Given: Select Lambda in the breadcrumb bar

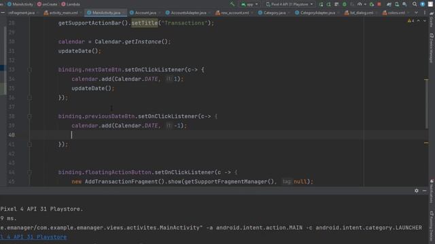Looking at the screenshot, I should pos(71,4).
